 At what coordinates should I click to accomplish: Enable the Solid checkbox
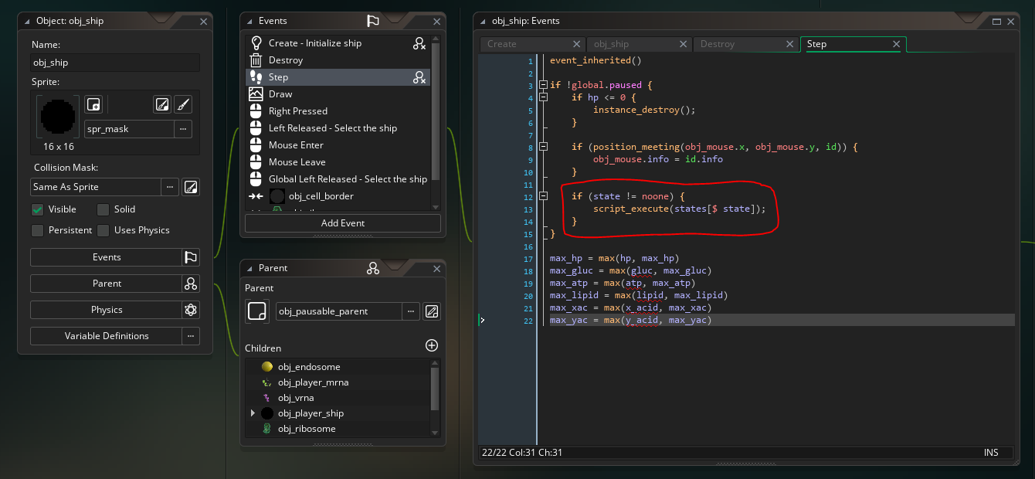[103, 209]
